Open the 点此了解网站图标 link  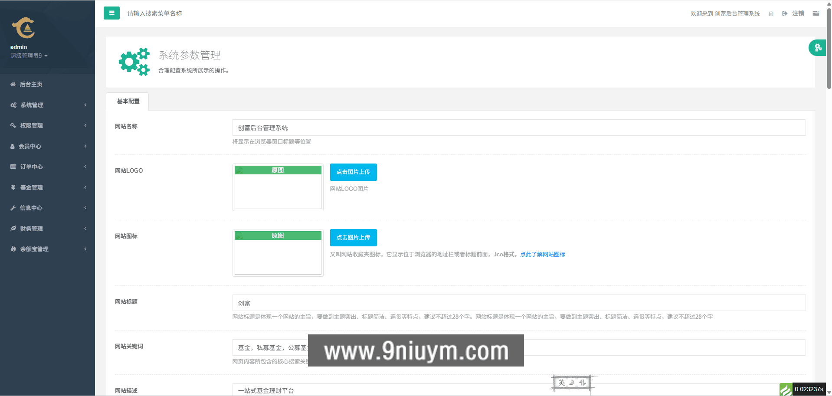542,254
